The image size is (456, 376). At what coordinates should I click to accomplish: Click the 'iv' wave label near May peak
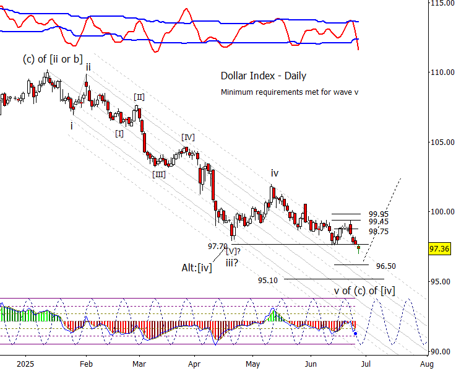tap(275, 173)
